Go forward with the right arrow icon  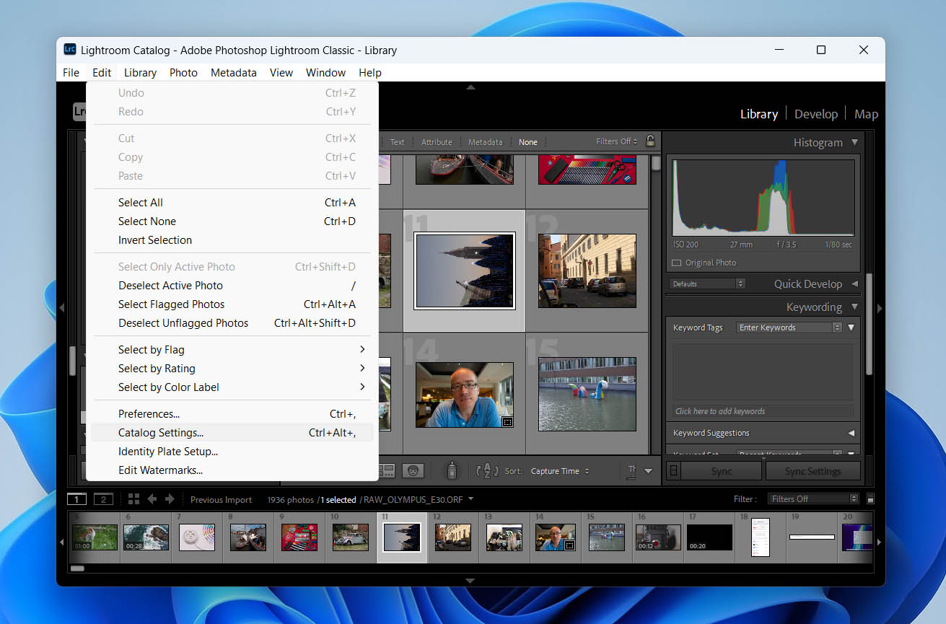(x=170, y=499)
